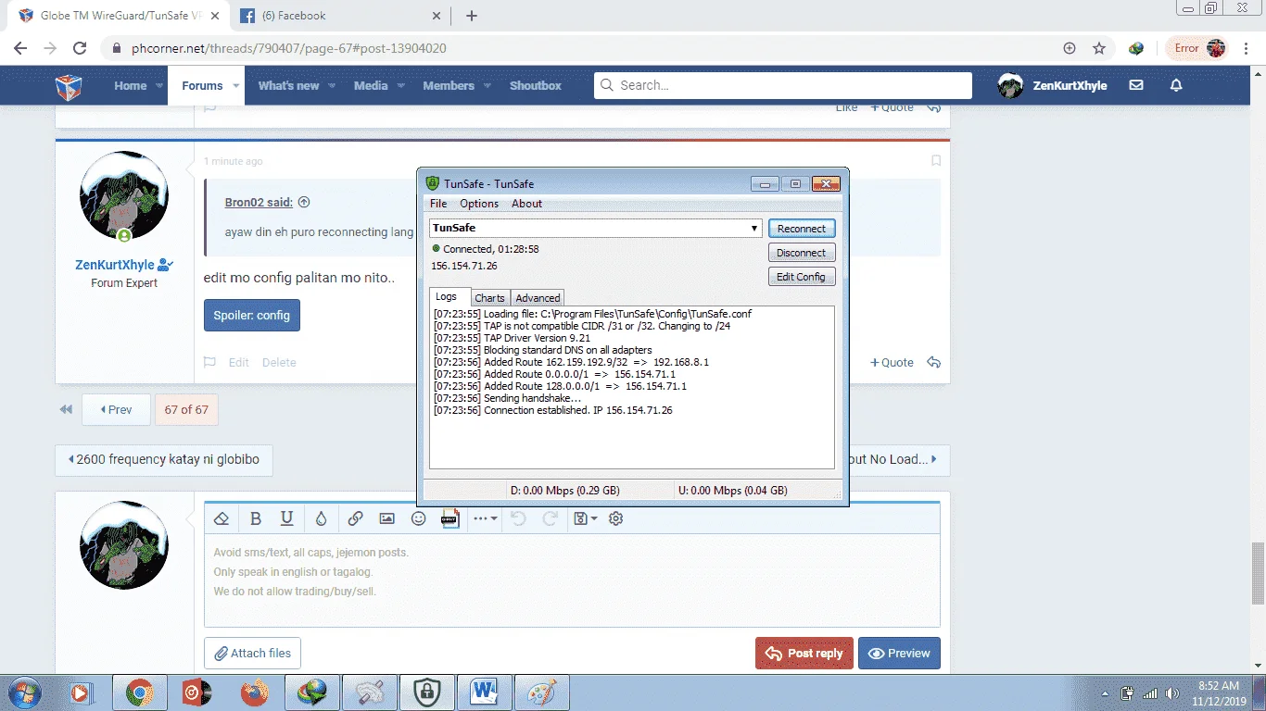Bookmark the ZenKurtXhyle post
Viewport: 1266px width, 711px height.
936,161
